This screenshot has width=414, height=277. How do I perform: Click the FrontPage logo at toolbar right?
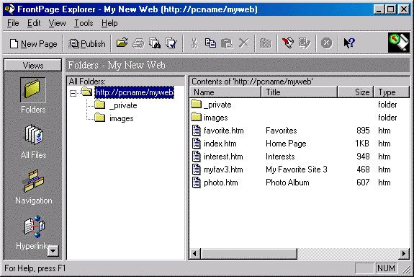pyautogui.click(x=399, y=43)
